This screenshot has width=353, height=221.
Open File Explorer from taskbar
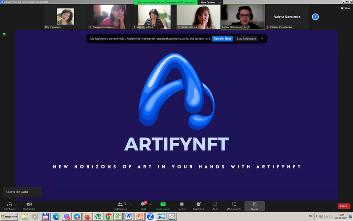(x=25, y=217)
